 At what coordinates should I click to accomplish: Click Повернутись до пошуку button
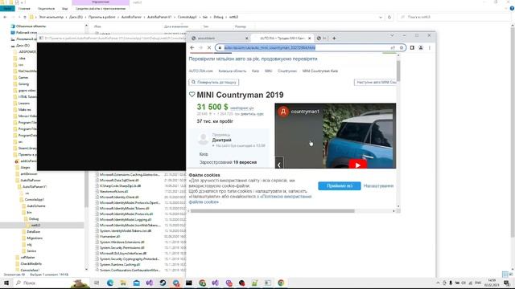(x=214, y=82)
